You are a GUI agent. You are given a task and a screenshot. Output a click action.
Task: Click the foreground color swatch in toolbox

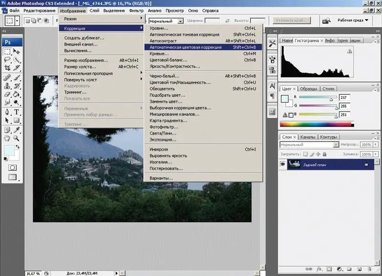(9, 150)
